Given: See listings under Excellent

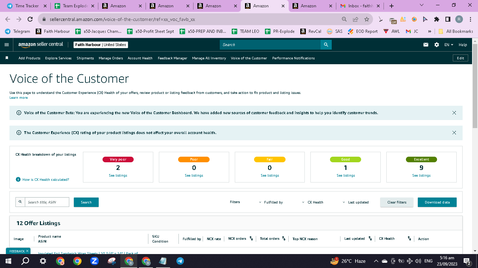Looking at the screenshot, I should click(421, 176).
